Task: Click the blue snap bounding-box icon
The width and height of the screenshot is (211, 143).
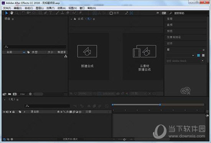Action: pyautogui.click(x=131, y=13)
